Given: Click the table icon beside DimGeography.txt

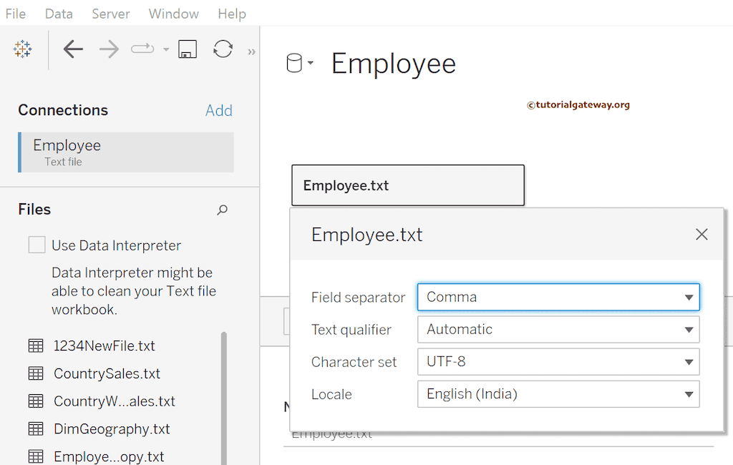Looking at the screenshot, I should (x=37, y=429).
